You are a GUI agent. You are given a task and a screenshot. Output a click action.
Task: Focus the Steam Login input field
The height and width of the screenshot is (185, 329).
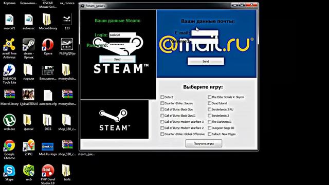[x=122, y=35]
